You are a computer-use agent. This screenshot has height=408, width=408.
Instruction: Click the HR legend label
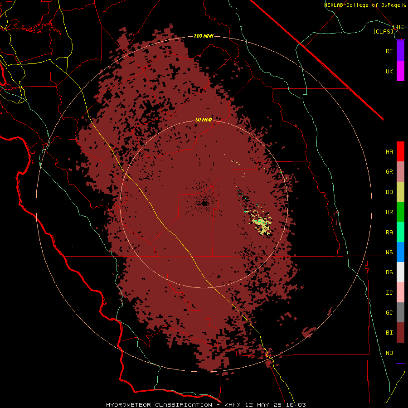pyautogui.click(x=389, y=212)
